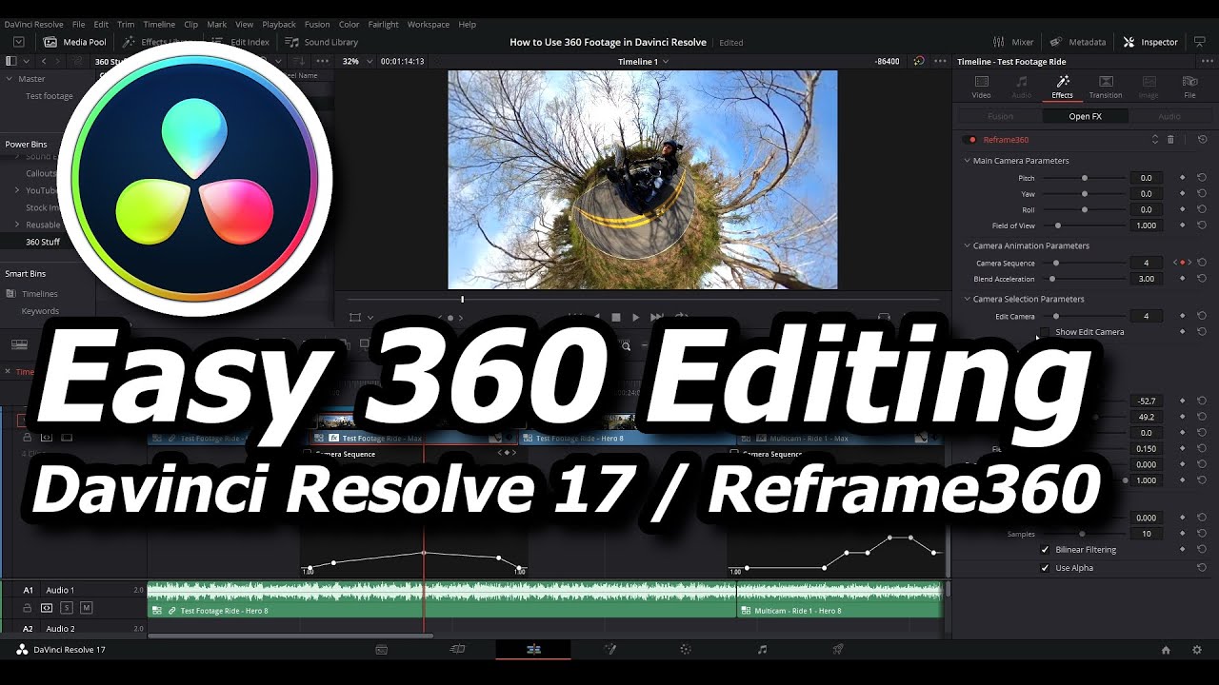The image size is (1219, 685).
Task: Click Reframe360 reorder up-down arrows
Action: tap(1155, 140)
